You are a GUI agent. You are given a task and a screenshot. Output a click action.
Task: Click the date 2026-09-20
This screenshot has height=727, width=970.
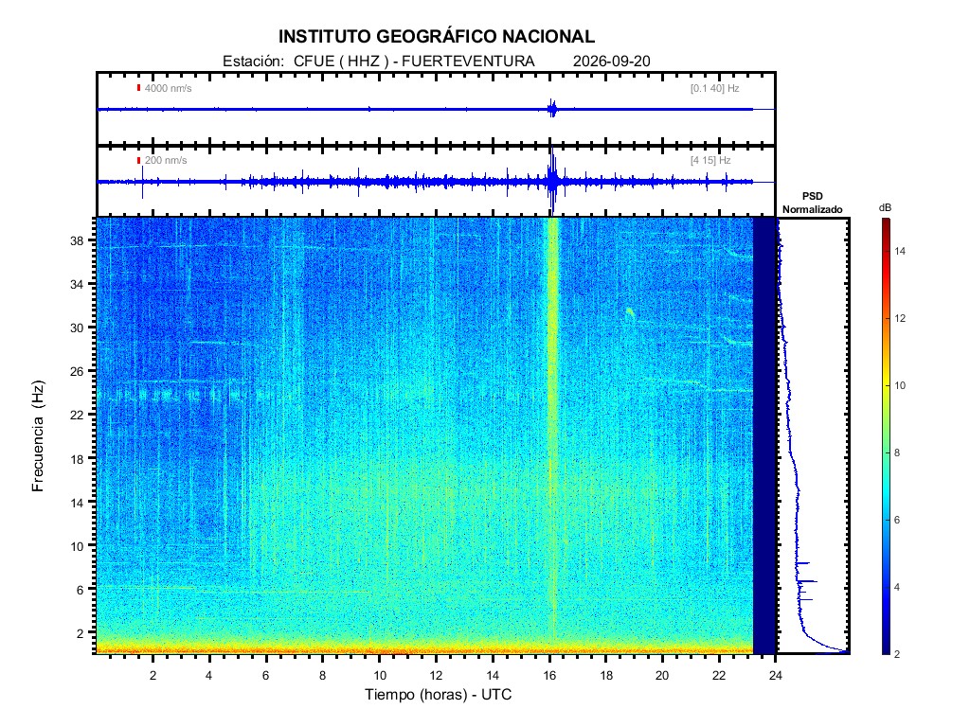(611, 62)
